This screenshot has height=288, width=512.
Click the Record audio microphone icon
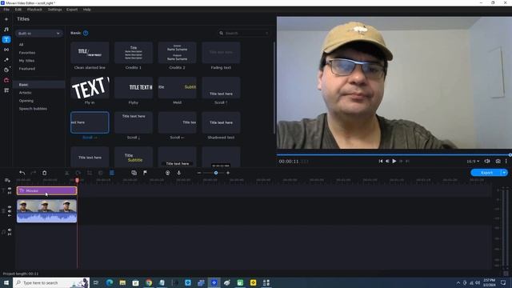pyautogui.click(x=179, y=173)
